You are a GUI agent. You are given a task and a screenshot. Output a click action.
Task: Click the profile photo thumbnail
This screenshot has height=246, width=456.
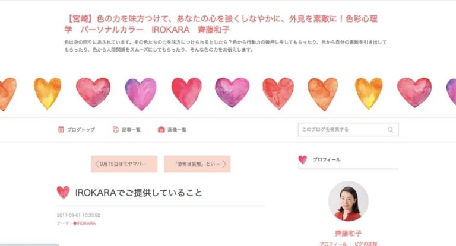click(x=348, y=202)
